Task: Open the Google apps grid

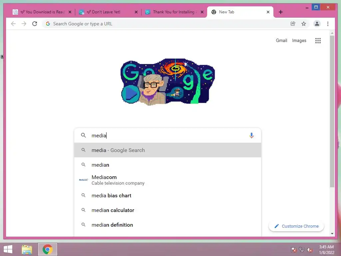Action: click(x=318, y=40)
